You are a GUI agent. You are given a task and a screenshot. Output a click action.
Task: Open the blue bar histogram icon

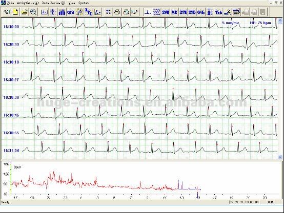click(62, 12)
